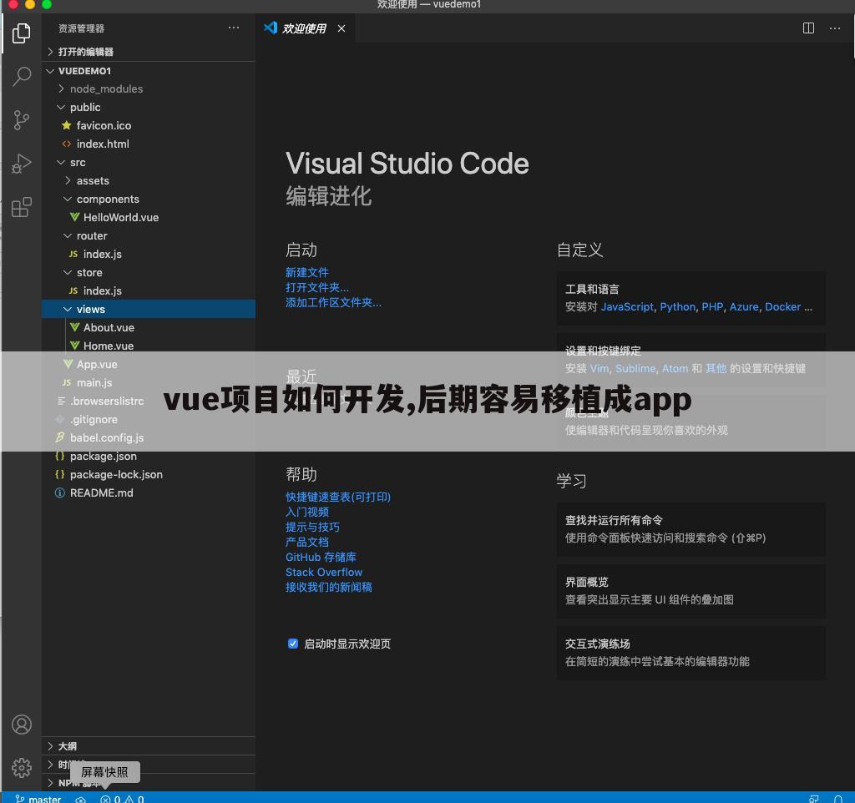The height and width of the screenshot is (803, 855).
Task: Open the 工具和语言 card
Action: click(691, 298)
